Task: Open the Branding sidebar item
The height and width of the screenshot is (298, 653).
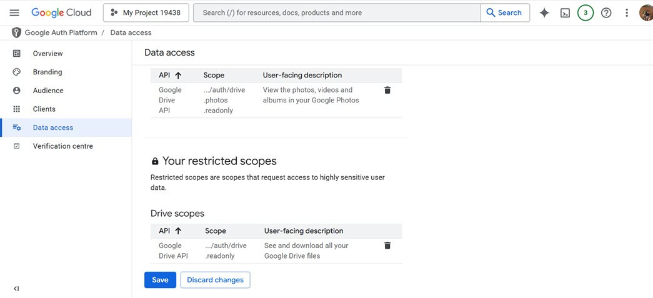Action: (47, 72)
